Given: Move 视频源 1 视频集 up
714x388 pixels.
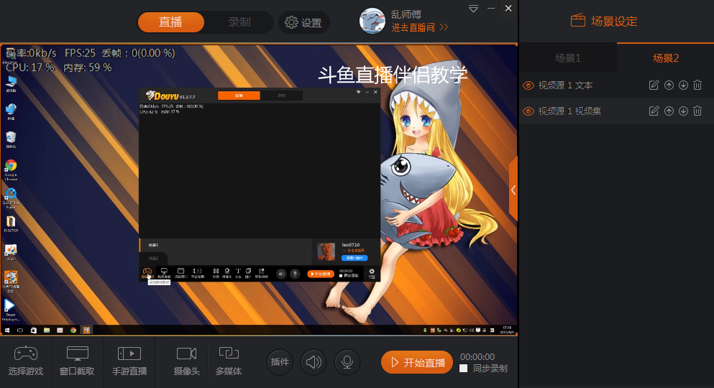Looking at the screenshot, I should 669,111.
